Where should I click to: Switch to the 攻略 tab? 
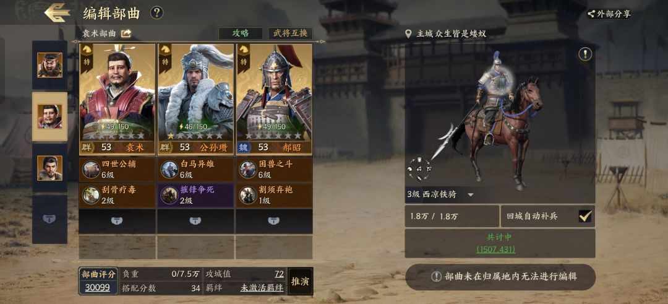241,33
